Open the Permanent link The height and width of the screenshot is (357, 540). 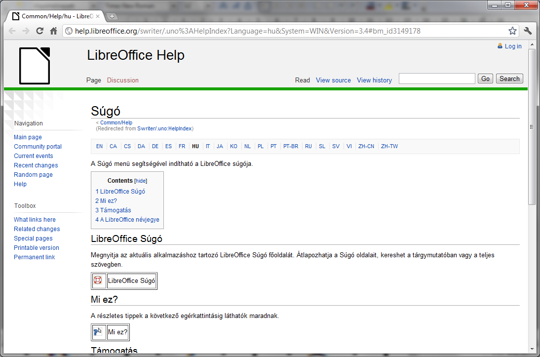(x=34, y=257)
